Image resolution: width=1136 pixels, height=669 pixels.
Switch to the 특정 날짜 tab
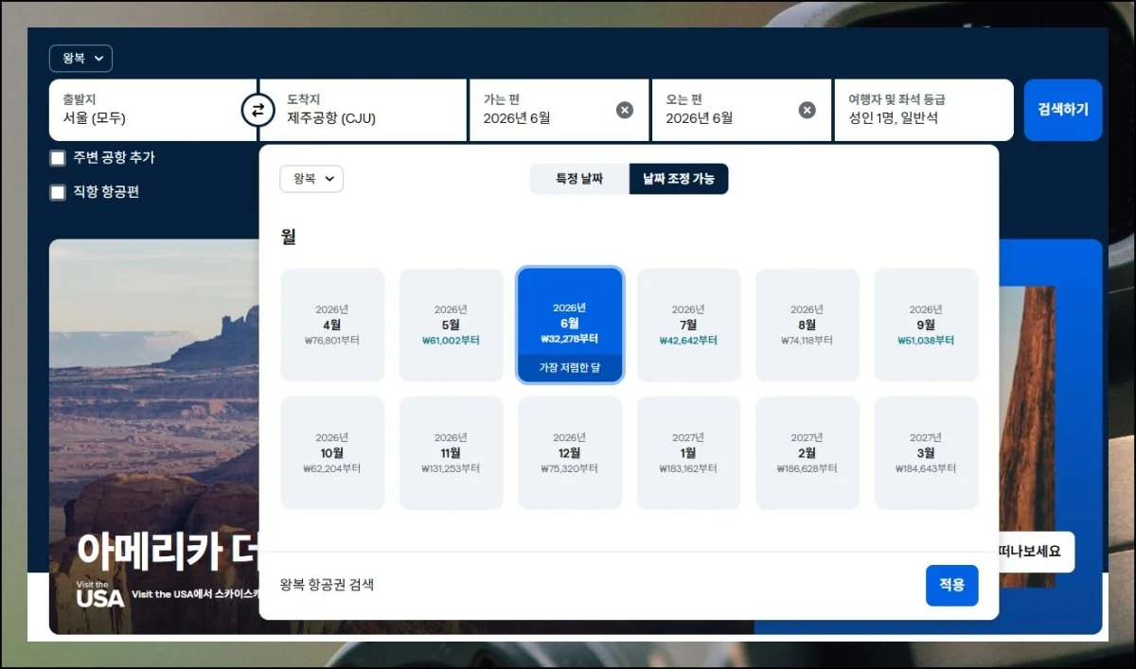click(x=579, y=179)
